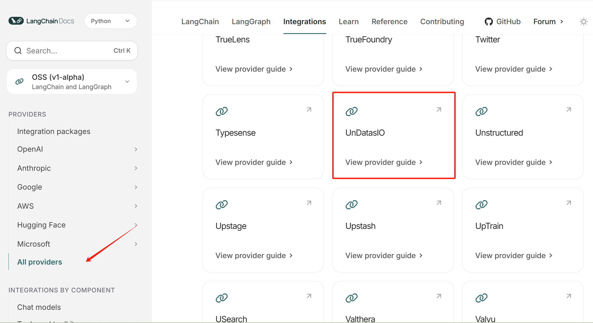593x323 pixels.
Task: Toggle the light/dark theme sun icon
Action: tap(583, 22)
